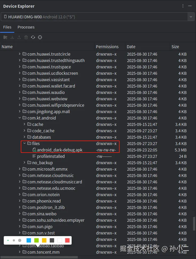Click the com.sina.weibo folder icon
The image size is (196, 259).
click(x=24, y=213)
